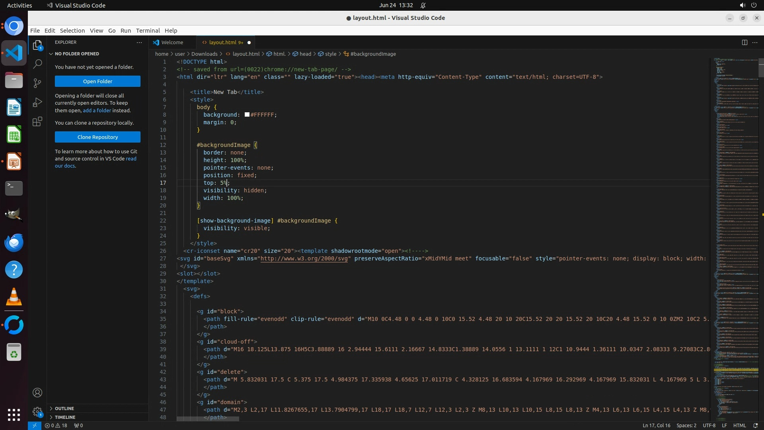
Task: Open the Terminal menu
Action: [x=148, y=30]
